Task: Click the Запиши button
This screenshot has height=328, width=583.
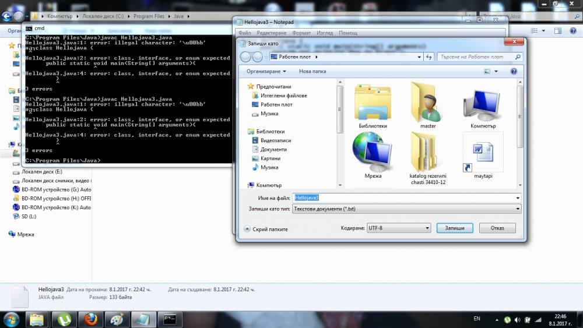Action: [455, 228]
